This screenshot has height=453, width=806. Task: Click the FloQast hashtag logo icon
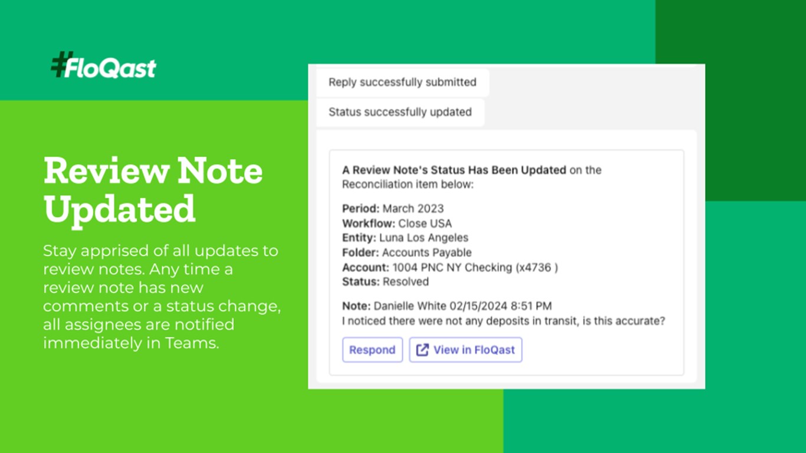tap(61, 64)
